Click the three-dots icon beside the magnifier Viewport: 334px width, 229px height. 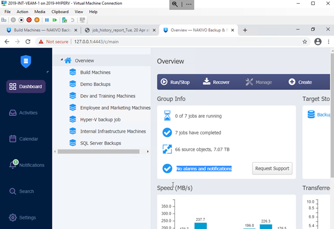(x=189, y=4)
